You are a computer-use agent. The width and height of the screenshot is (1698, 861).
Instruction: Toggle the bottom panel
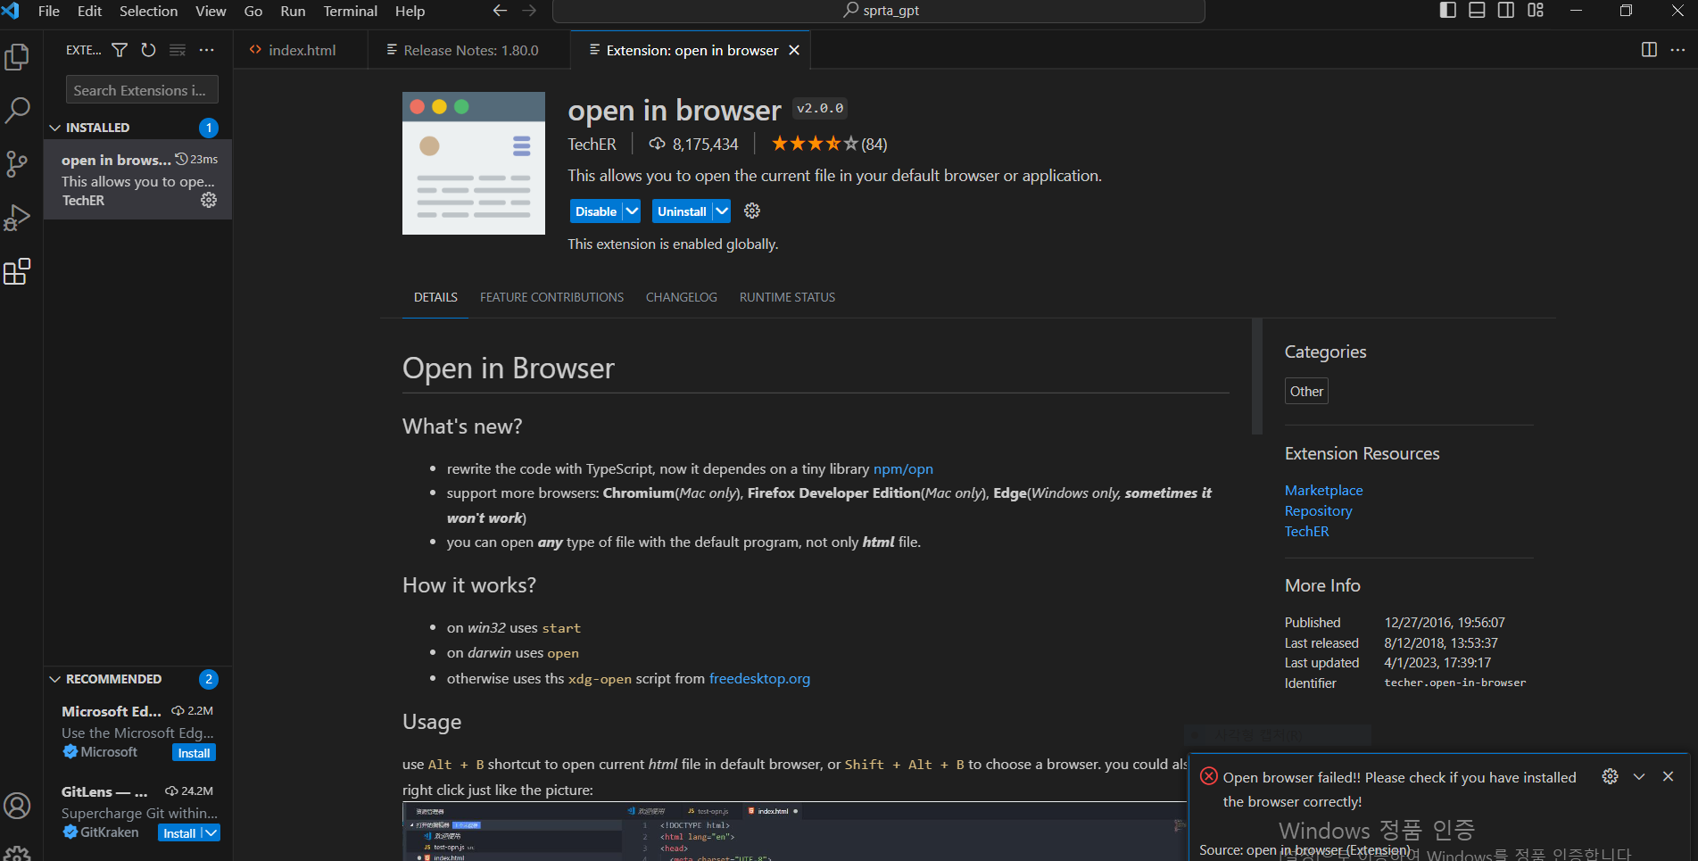1477,11
